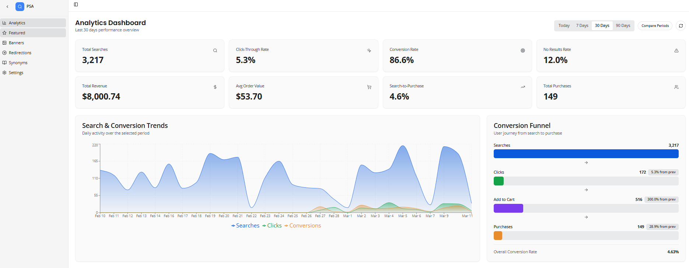The image size is (689, 268).
Task: Toggle the Conversions legend entry in chart
Action: (302, 226)
